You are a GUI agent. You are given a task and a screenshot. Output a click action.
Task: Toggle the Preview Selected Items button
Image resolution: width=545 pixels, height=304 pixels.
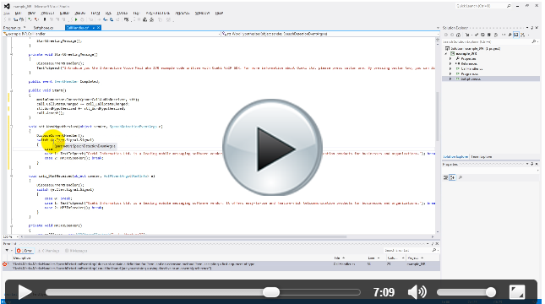click(x=516, y=35)
